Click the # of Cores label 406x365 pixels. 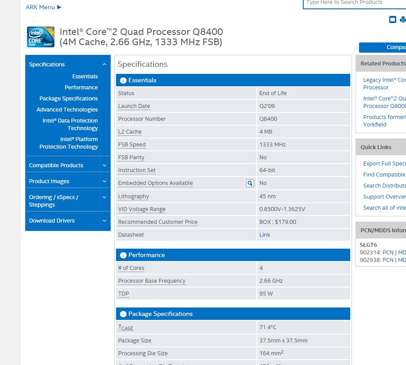point(131,268)
